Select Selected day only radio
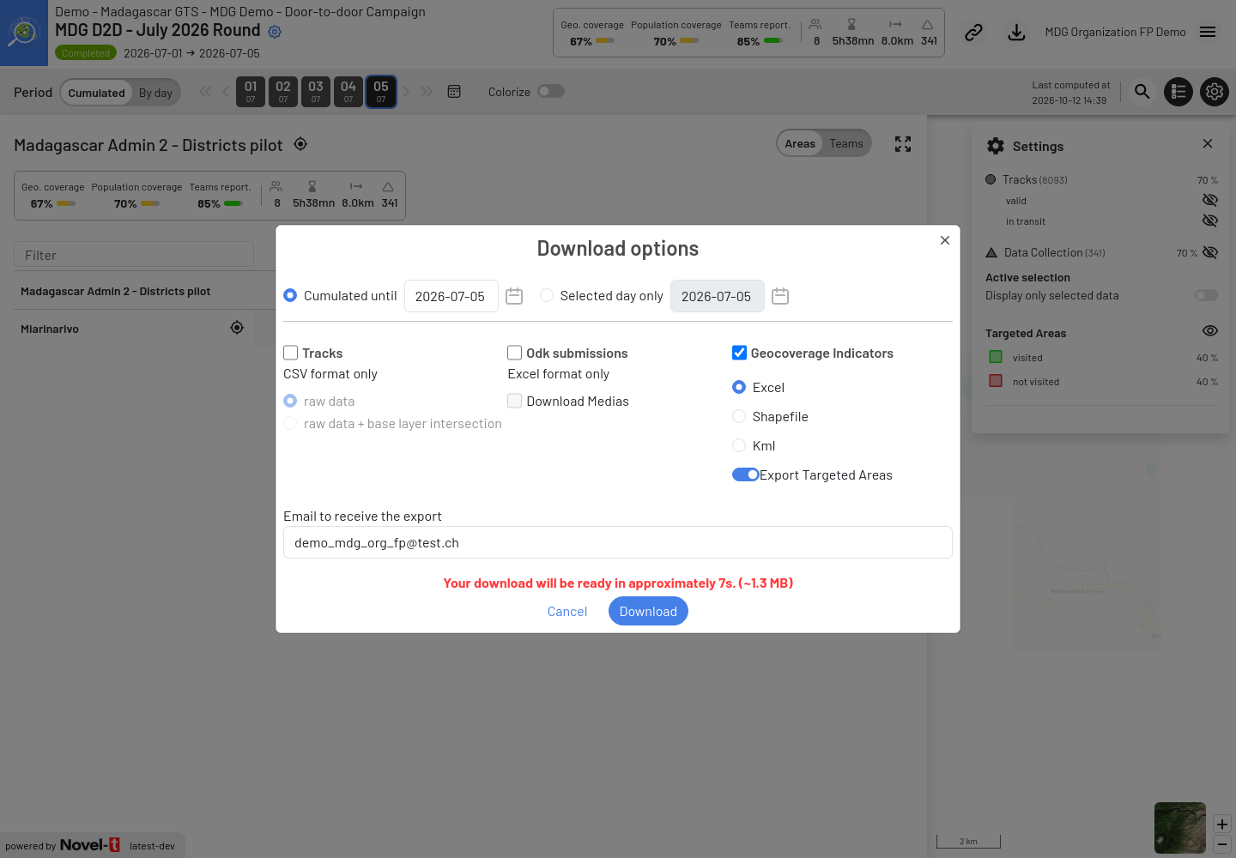 (x=547, y=295)
